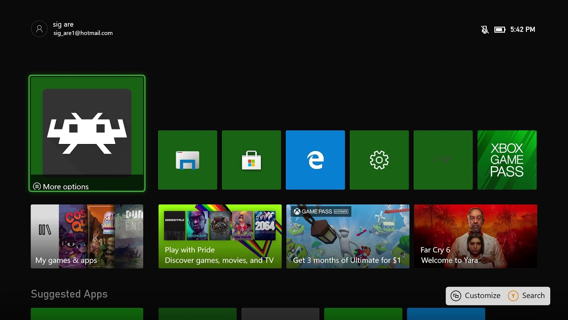Click the sig_are1@hotmail.com account email

[83, 33]
